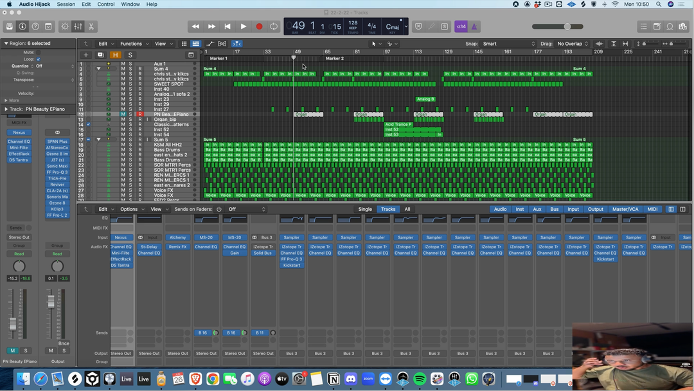Open the Snap Smart dropdown
This screenshot has height=391, width=694.
pos(508,44)
